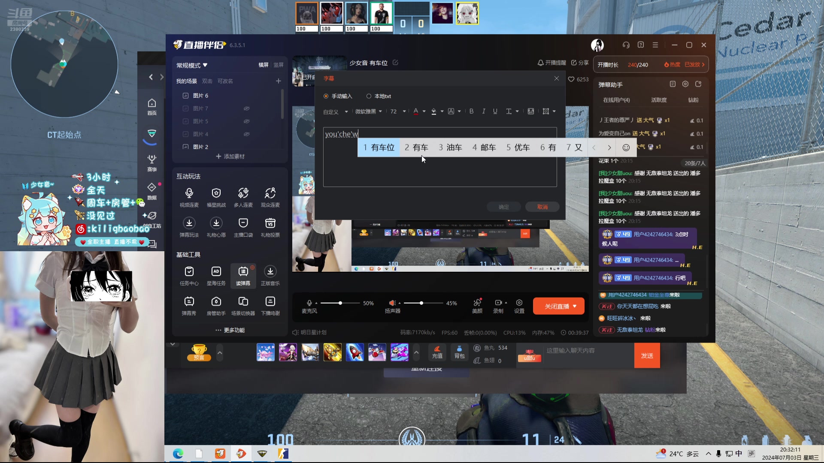
Task: Open 礼物投票 gift vote icon
Action: point(270,227)
